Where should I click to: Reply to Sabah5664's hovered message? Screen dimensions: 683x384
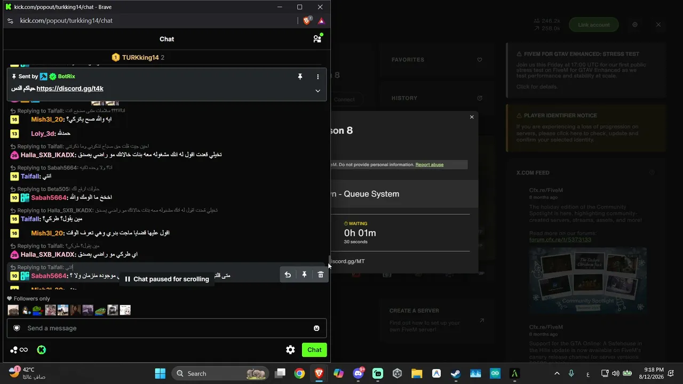288,275
